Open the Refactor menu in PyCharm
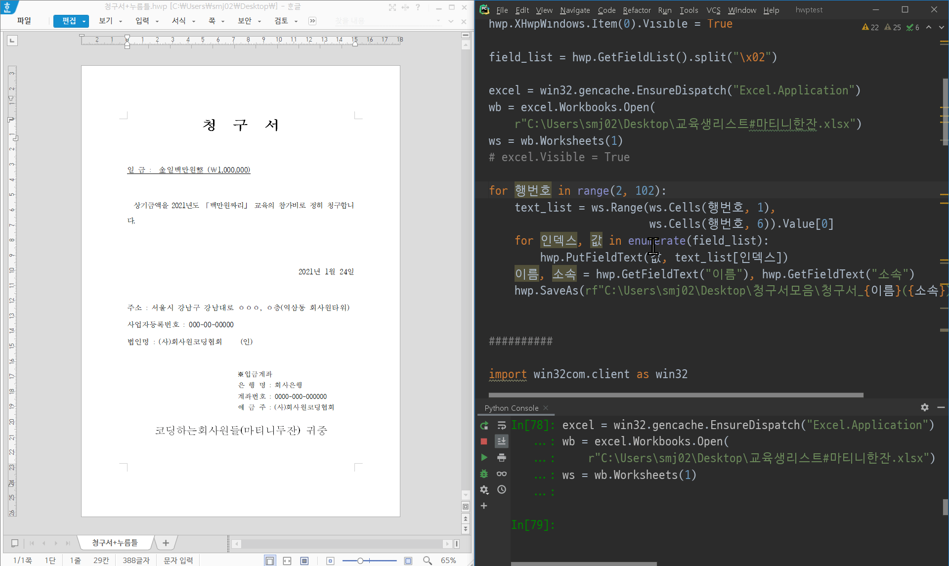The image size is (949, 566). 637,10
